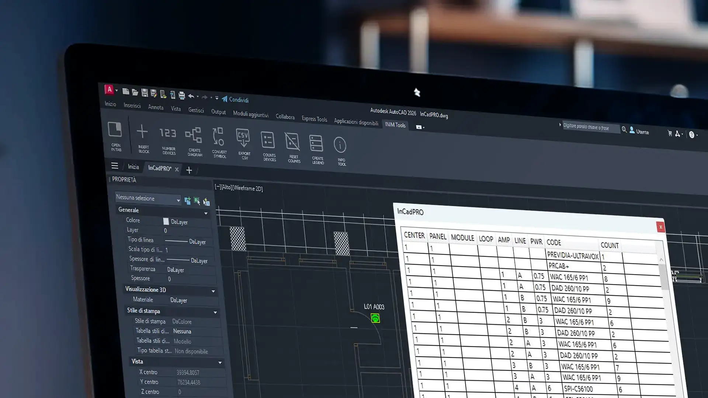Screen dimensions: 708x398
Task: Click the [Alto] viewport view control
Action: click(x=226, y=187)
